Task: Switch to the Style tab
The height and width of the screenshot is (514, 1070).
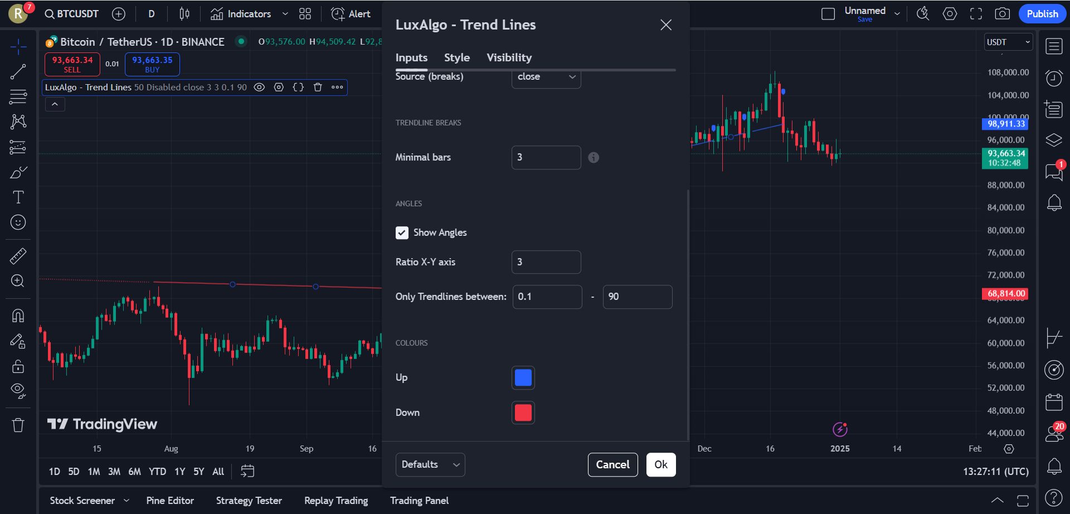Action: click(456, 57)
